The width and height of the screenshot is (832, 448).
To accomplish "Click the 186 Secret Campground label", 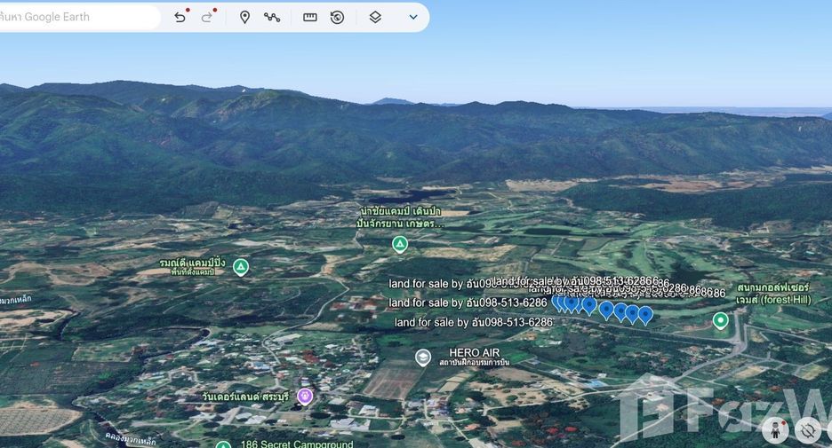I will click(297, 444).
